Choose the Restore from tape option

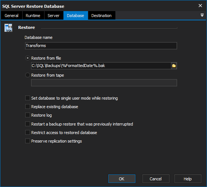pos(27,75)
